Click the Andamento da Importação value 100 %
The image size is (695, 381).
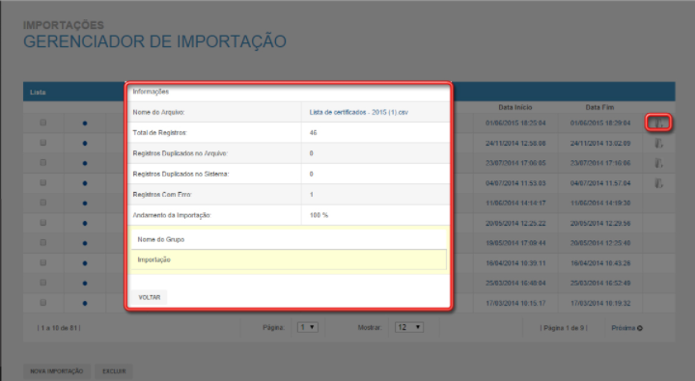(319, 215)
